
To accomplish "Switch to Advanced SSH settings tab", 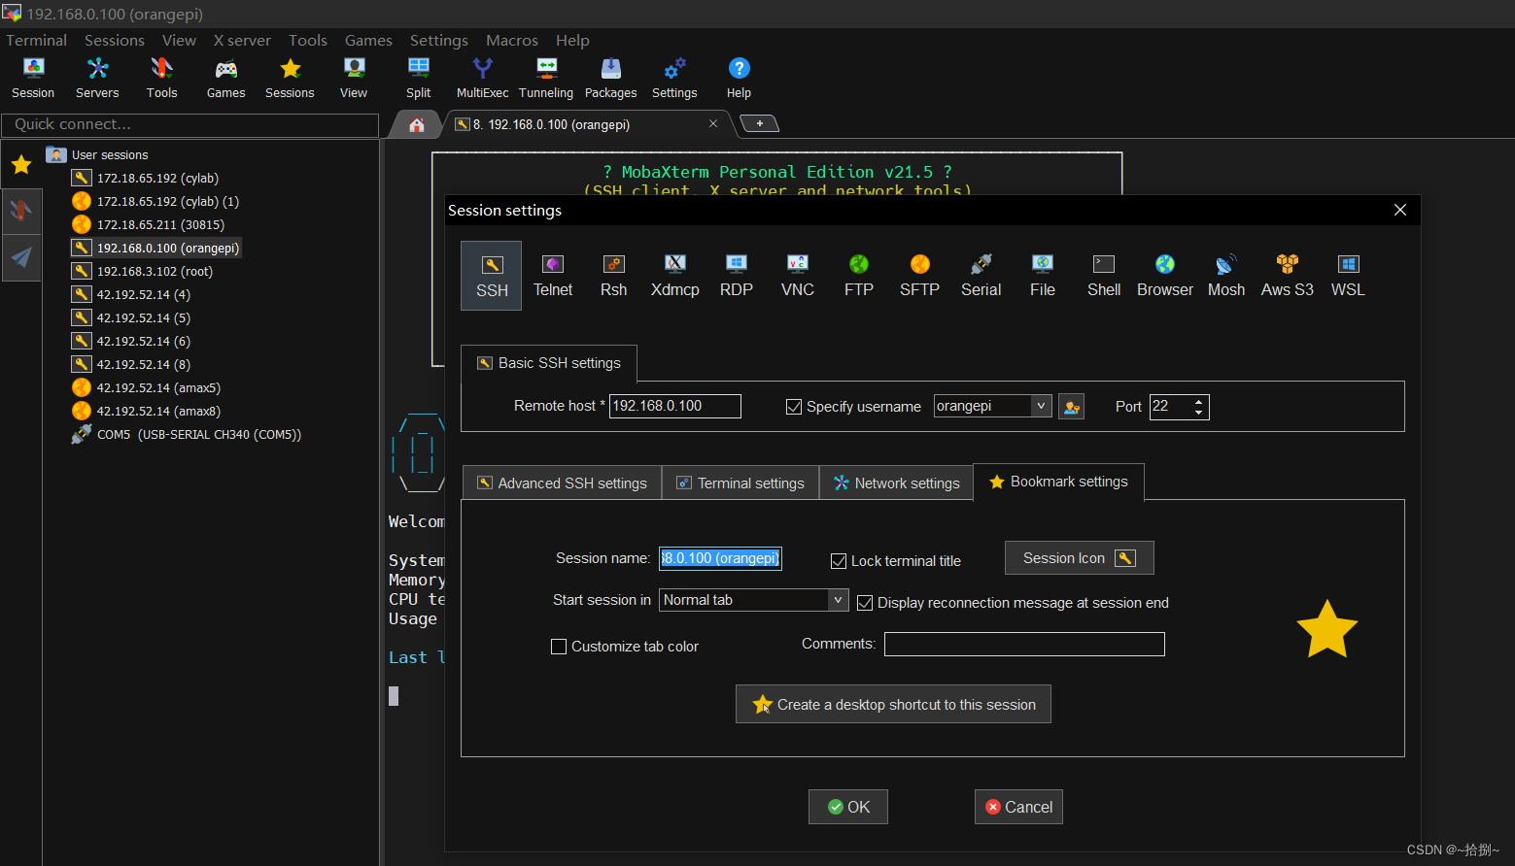I will click(x=562, y=483).
